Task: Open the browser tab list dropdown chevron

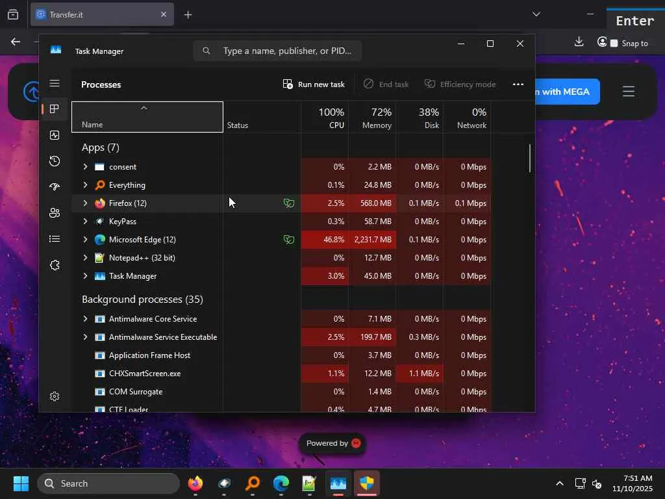Action: click(x=536, y=14)
